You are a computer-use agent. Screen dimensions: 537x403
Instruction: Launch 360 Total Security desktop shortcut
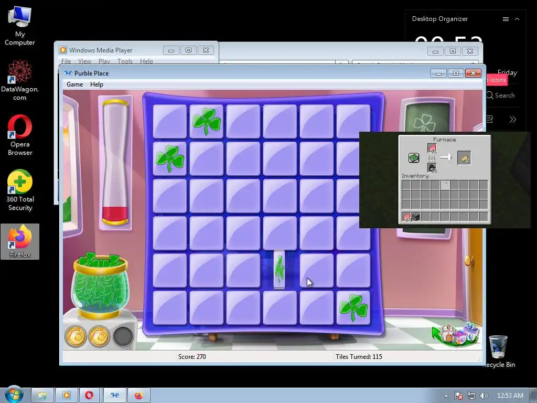(x=19, y=190)
